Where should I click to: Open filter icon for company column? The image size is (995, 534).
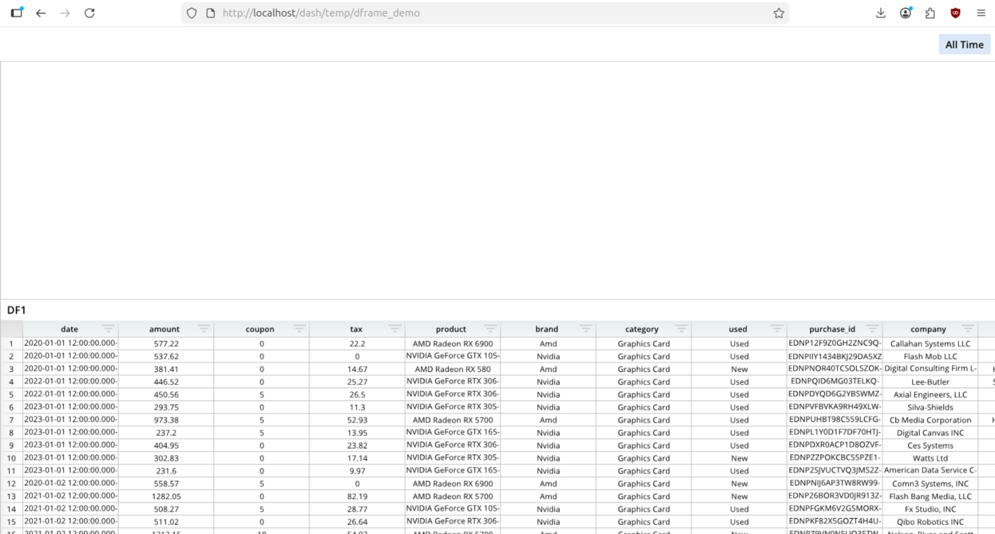968,329
